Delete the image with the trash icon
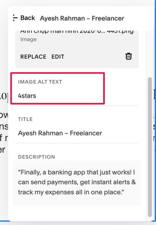156x225 pixels. point(129,56)
